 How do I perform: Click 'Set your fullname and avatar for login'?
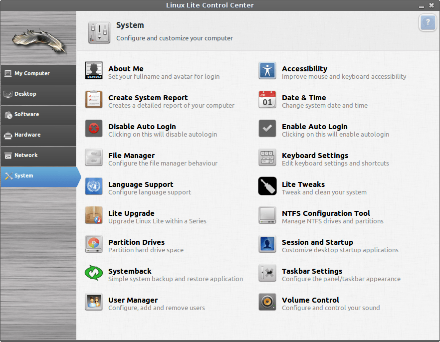164,77
